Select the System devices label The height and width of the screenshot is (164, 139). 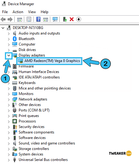[x=31, y=154]
